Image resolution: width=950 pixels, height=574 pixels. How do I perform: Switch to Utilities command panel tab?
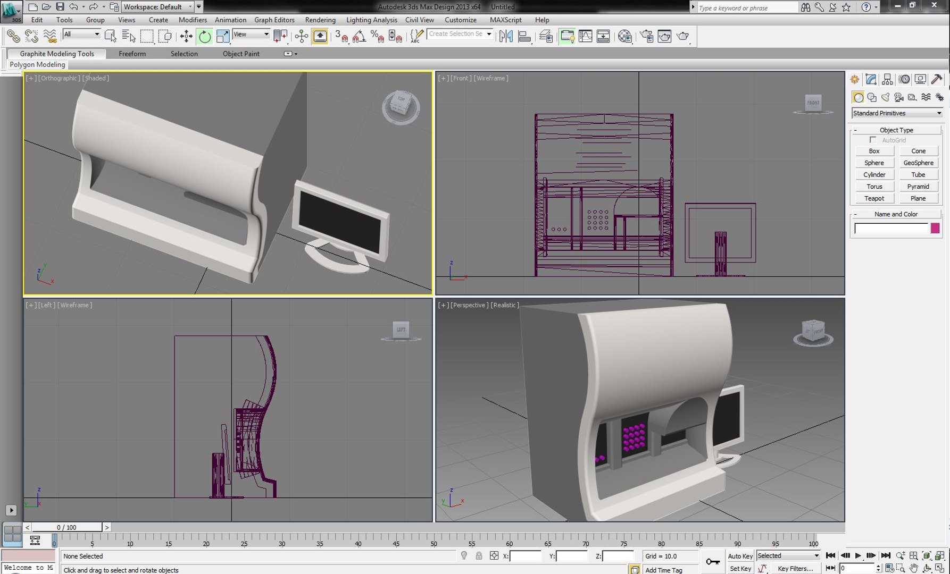pos(937,79)
